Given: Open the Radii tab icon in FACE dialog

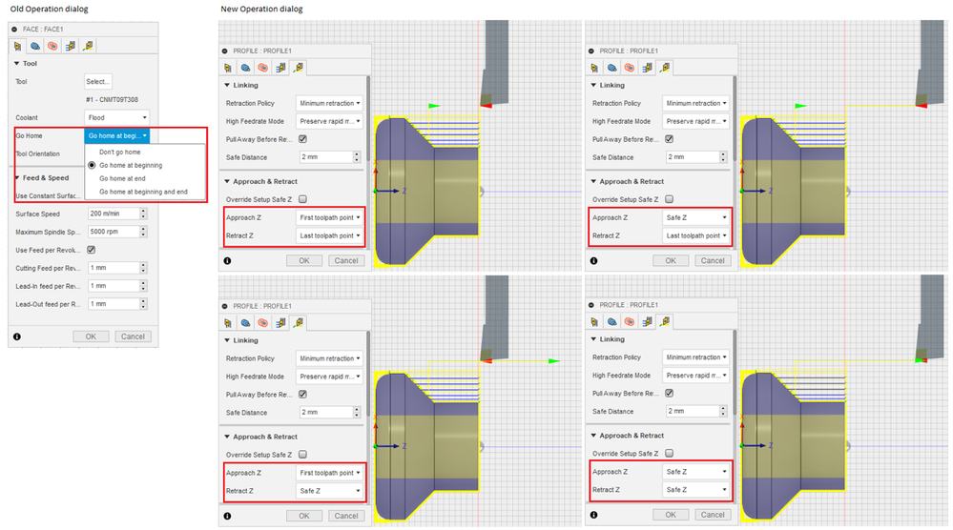Looking at the screenshot, I should (x=52, y=46).
